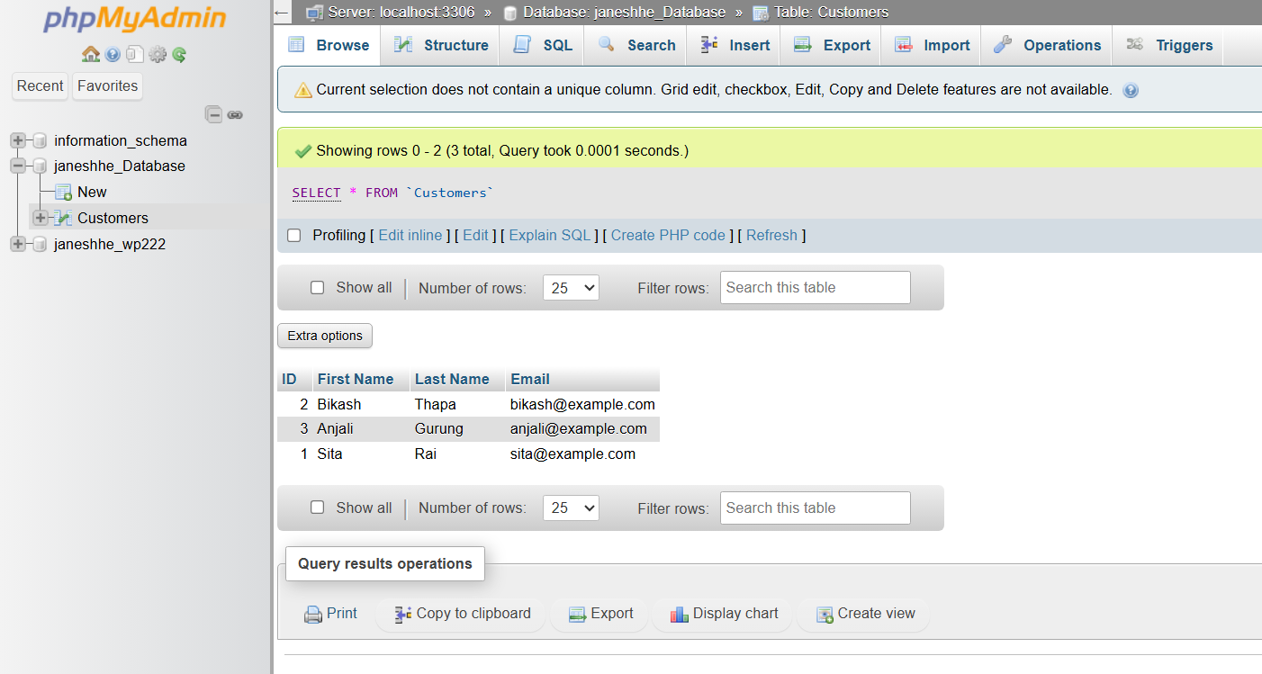This screenshot has width=1262, height=674.
Task: Open Number of rows dropdown below results table
Action: tap(571, 508)
